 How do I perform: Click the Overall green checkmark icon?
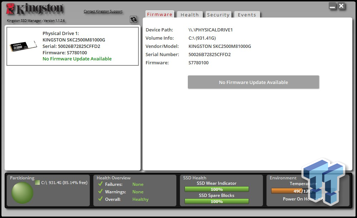(x=101, y=199)
